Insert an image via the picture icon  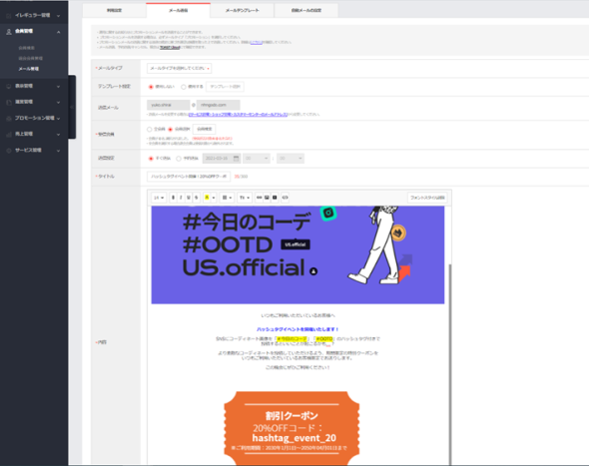[267, 198]
